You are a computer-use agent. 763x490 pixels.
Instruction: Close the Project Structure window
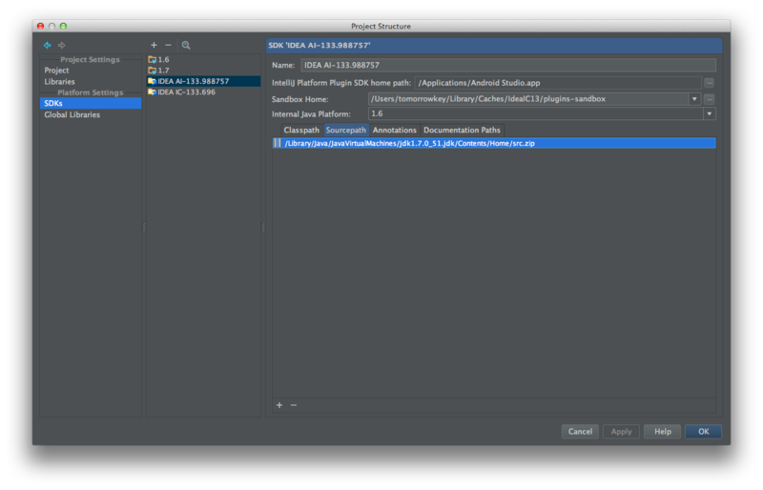tap(40, 27)
